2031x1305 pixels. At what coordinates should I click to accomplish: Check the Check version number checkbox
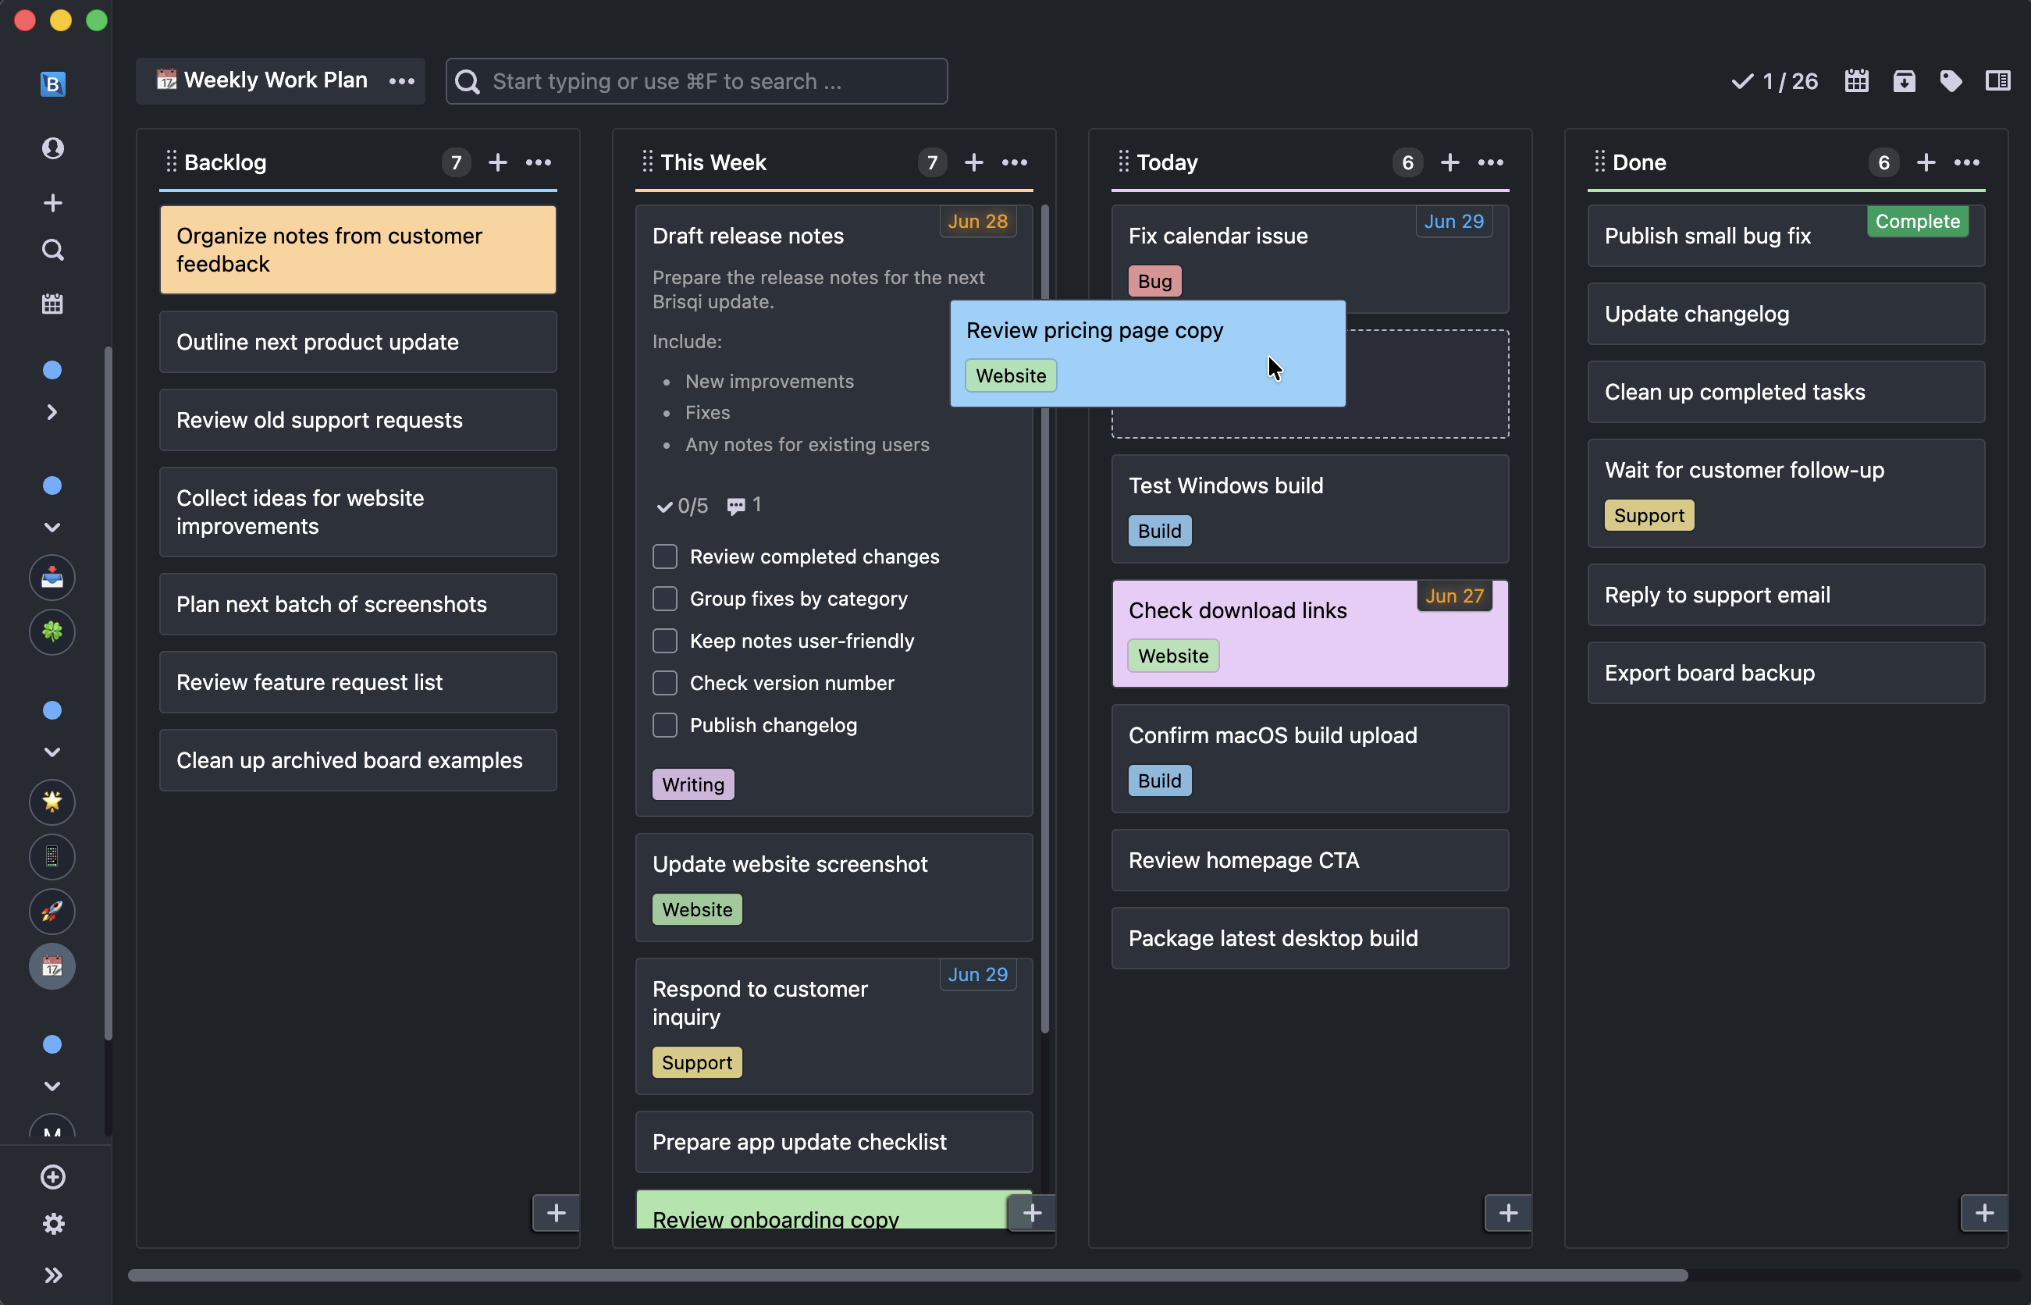click(x=665, y=683)
